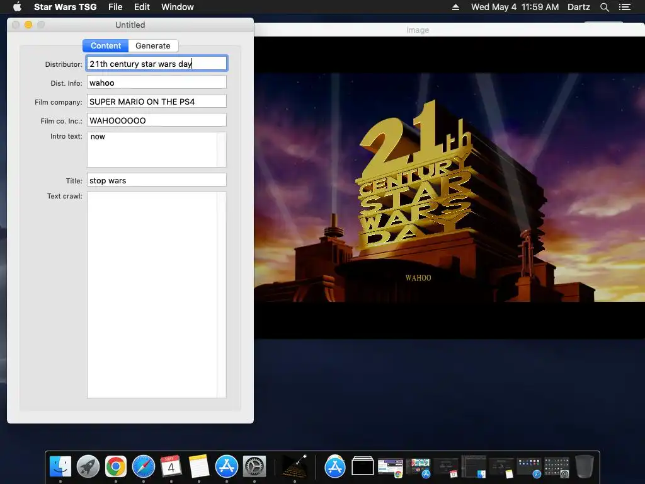Screen dimensions: 645x484
Task: Restore minimized window with Notes badge
Action: click(x=501, y=468)
